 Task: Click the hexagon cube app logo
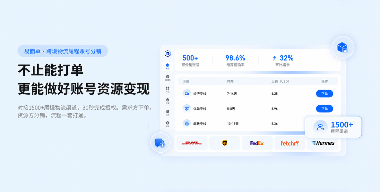[168, 54]
